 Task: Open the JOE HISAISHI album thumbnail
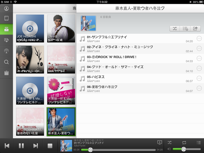[30, 29]
